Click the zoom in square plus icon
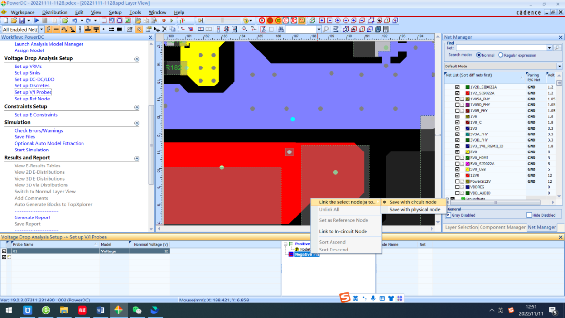Image resolution: width=565 pixels, height=318 pixels. (x=322, y=20)
